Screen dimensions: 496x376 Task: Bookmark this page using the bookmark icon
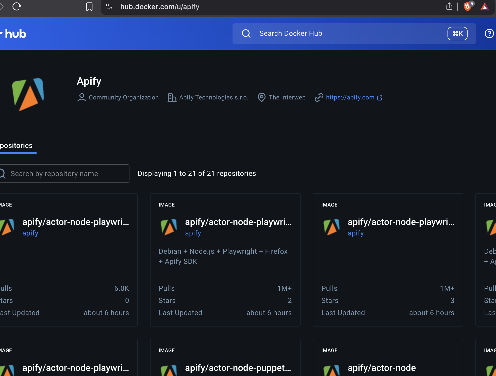click(x=89, y=7)
